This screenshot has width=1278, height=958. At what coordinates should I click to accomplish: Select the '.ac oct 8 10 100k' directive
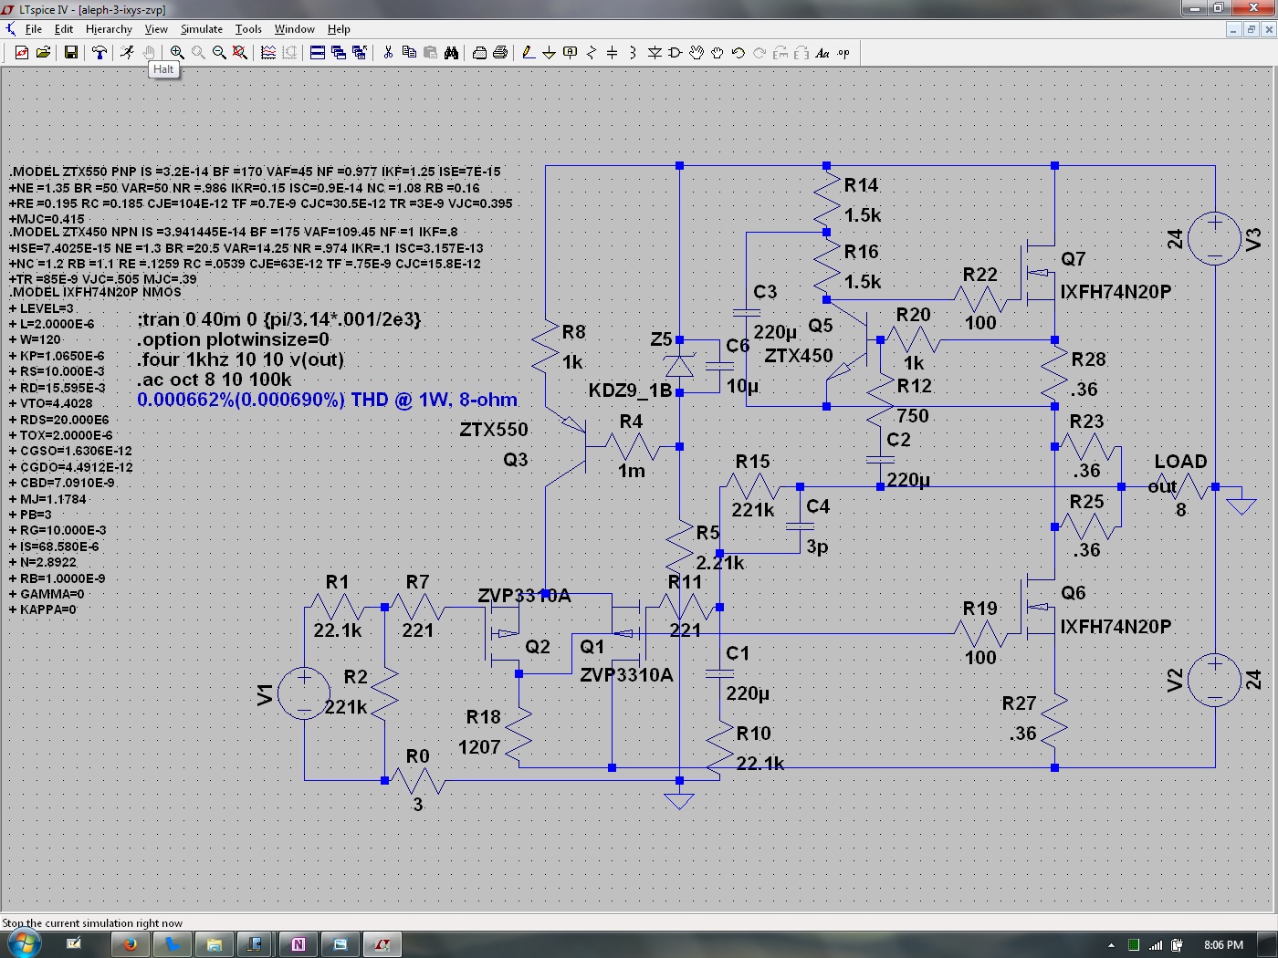(215, 380)
